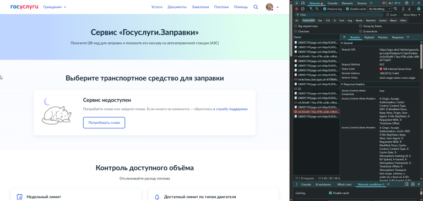Screen dimensions: 423x201
Task: Click the blue issues counter in DevTools
Action: [x=397, y=3]
